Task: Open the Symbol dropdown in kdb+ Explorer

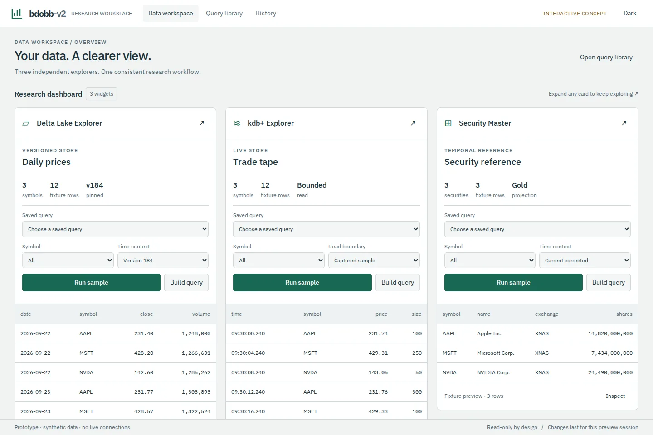Action: click(x=279, y=261)
